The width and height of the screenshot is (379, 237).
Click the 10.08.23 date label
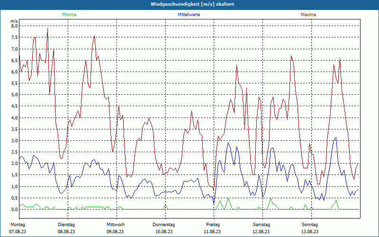pyautogui.click(x=164, y=232)
